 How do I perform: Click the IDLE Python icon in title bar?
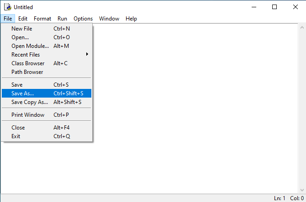(x=8, y=7)
